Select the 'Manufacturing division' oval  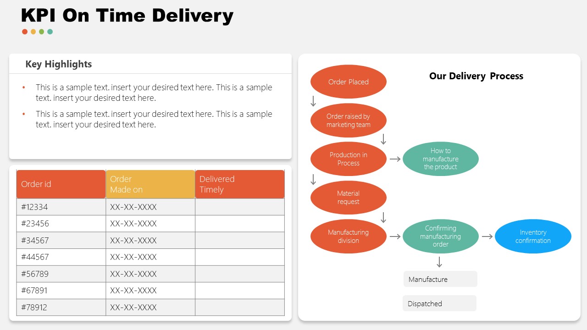pyautogui.click(x=349, y=236)
